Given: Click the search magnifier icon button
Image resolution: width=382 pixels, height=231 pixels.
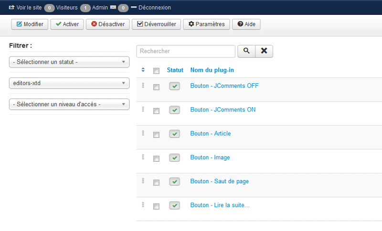Looking at the screenshot, I should [246, 51].
